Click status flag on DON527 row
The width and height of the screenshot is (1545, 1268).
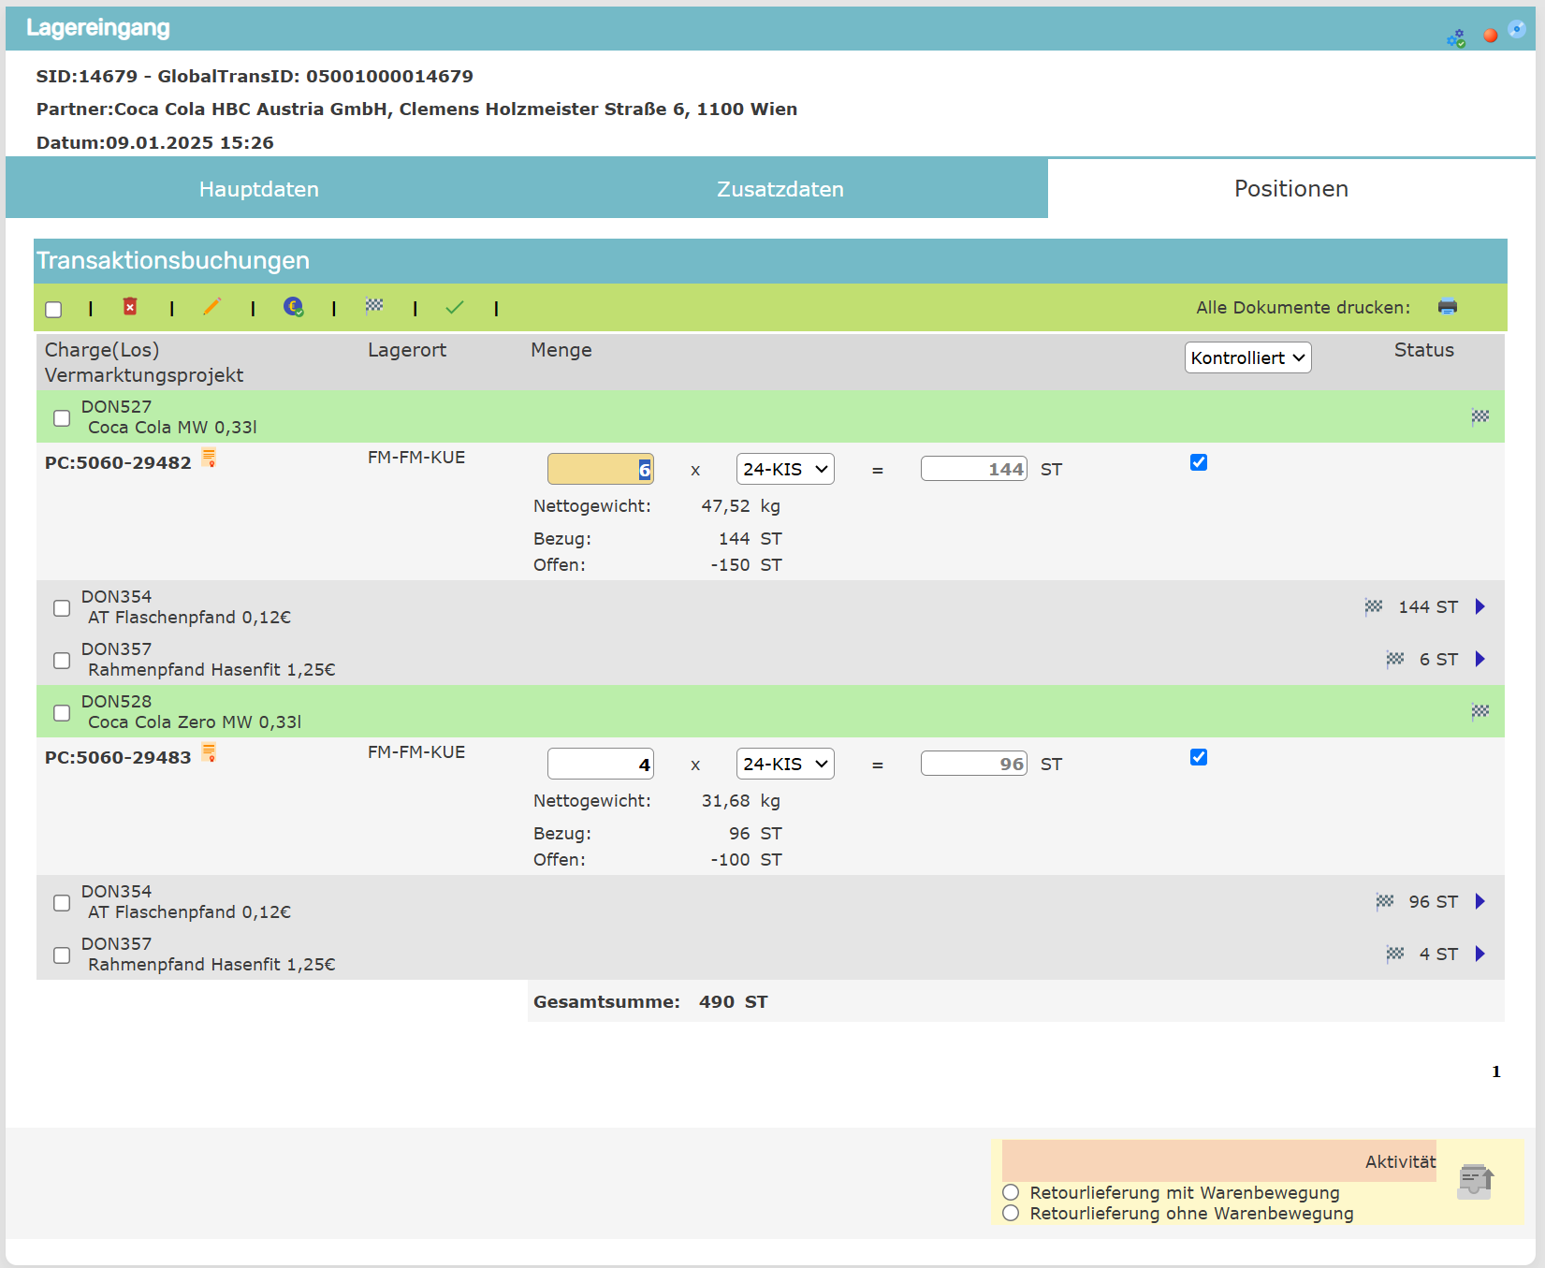tap(1479, 417)
